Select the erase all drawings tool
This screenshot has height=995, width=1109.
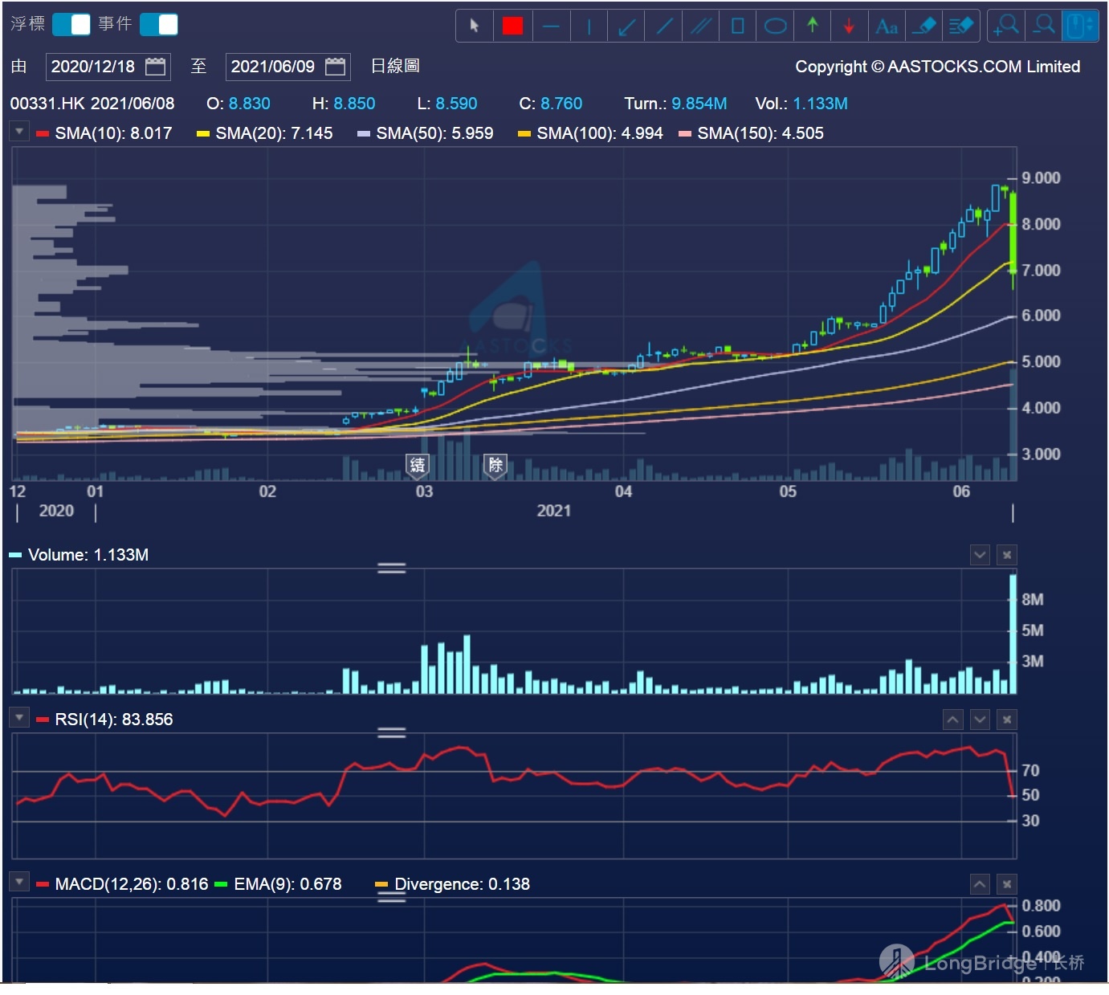pos(961,26)
